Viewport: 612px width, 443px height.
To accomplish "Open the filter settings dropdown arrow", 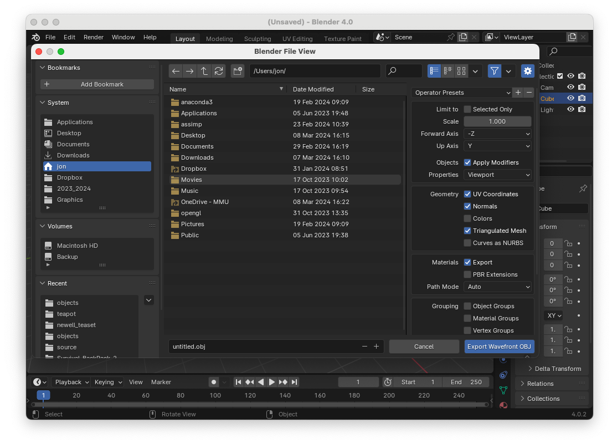I will pos(508,71).
